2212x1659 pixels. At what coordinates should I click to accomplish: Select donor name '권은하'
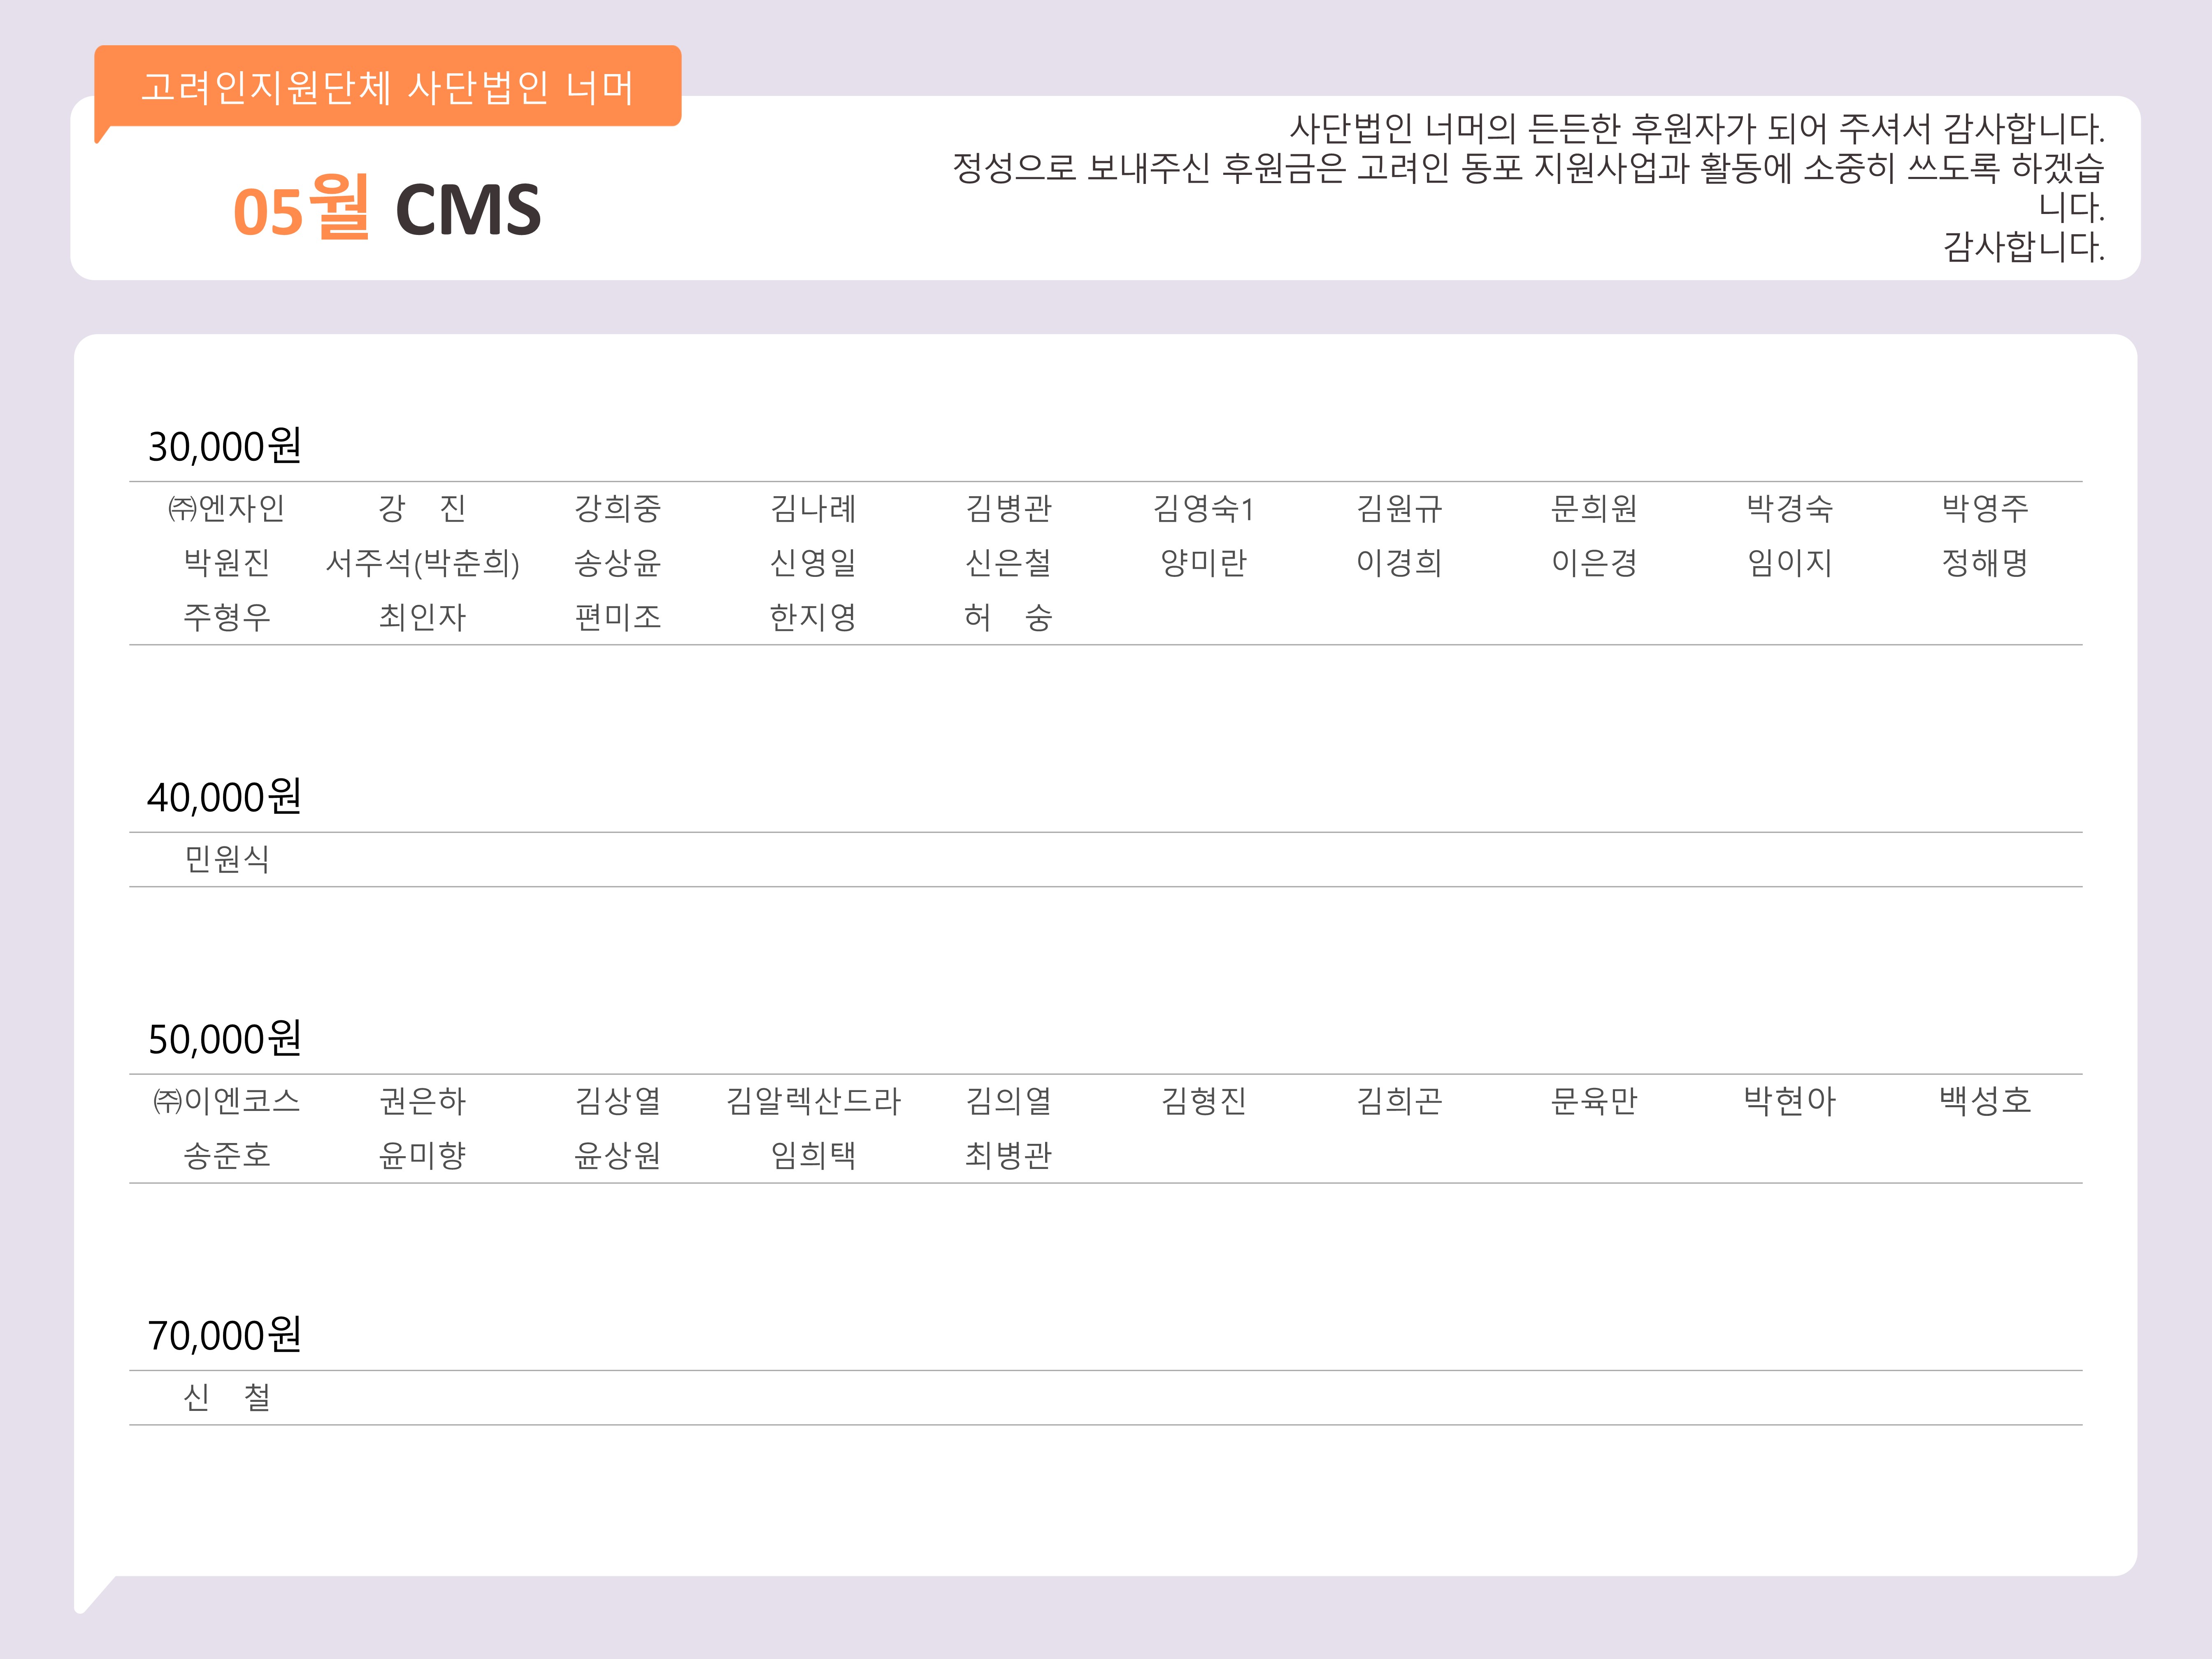click(422, 1101)
